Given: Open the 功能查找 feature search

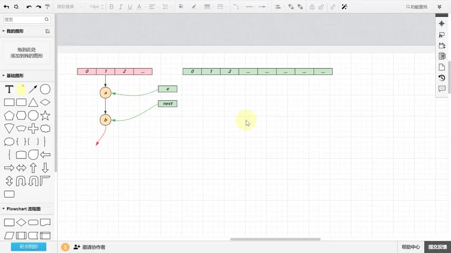Looking at the screenshot, I should pos(417,7).
